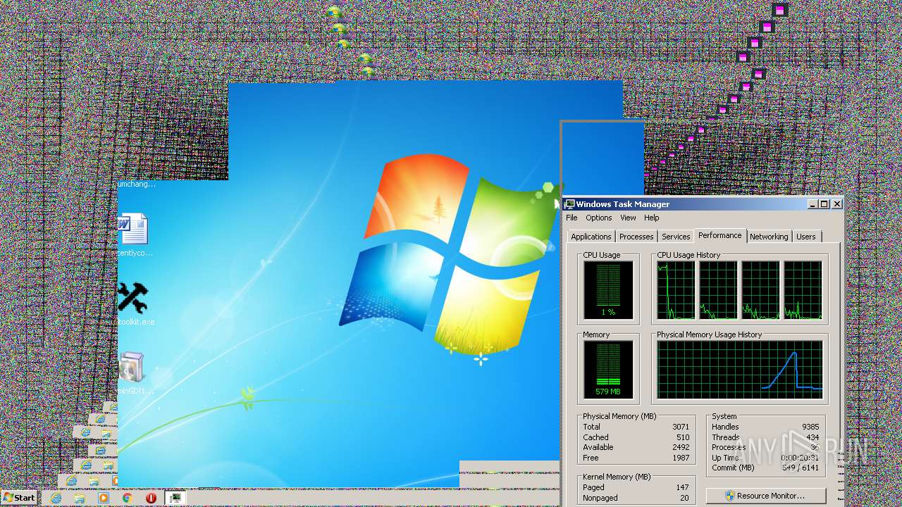Click the Task Manager taskbar button
Screen dimensions: 902x507
coord(175,498)
